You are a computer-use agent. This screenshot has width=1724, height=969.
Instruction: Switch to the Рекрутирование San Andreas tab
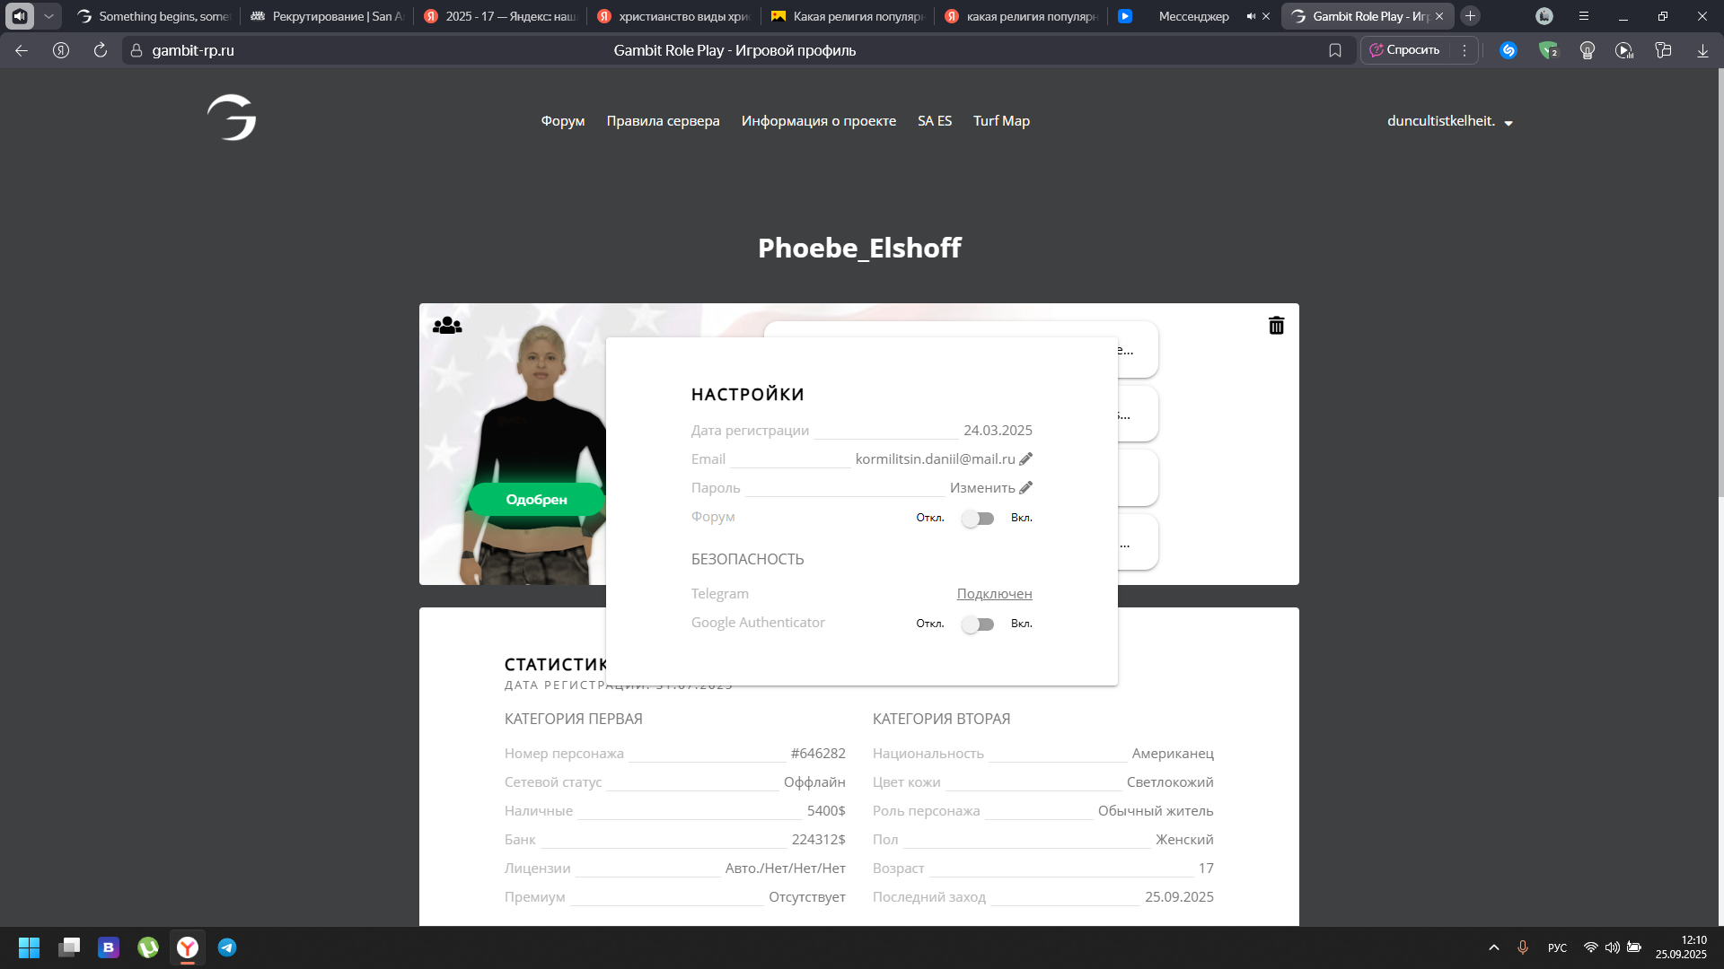[328, 16]
